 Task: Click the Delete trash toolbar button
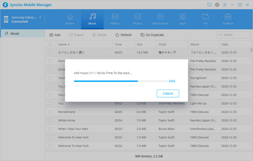pyautogui.click(x=99, y=35)
